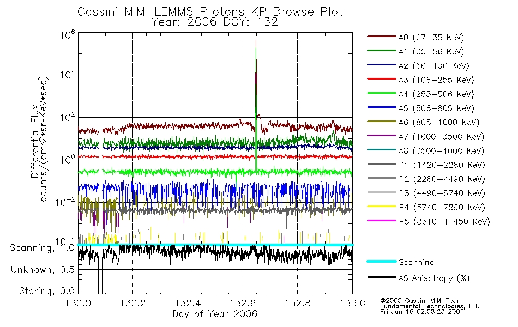Click the magenta P5 legend line swatch

point(382,220)
